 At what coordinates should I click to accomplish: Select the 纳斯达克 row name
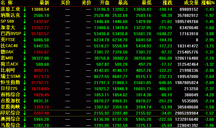(10, 15)
